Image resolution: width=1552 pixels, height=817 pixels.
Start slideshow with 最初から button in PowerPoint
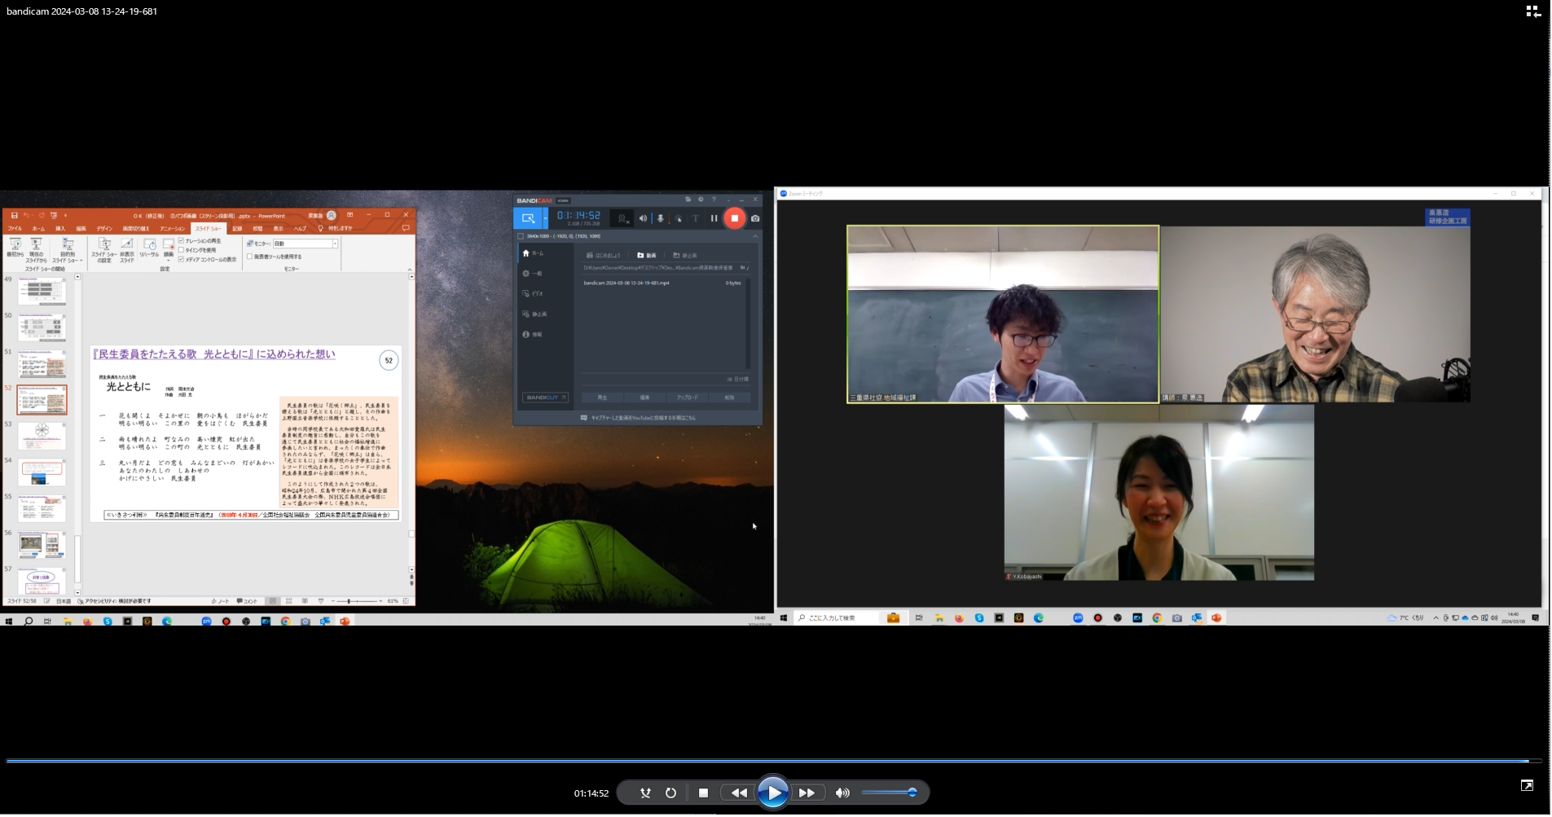point(15,248)
